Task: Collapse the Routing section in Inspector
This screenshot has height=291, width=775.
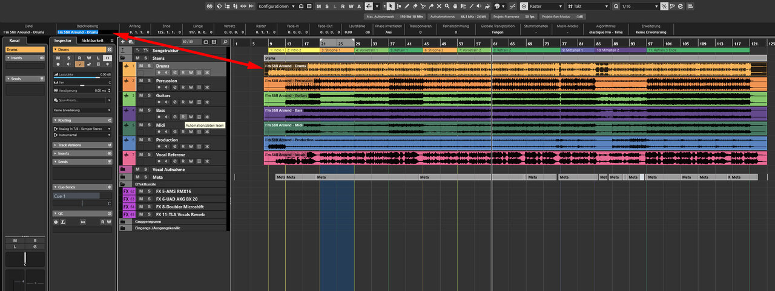Action: (82, 120)
